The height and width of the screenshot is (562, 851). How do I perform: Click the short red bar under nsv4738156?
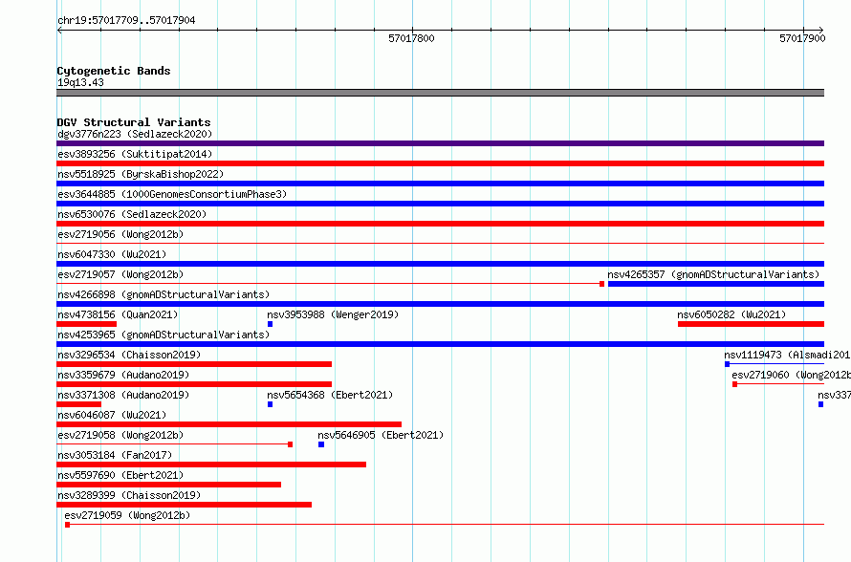[x=87, y=324]
